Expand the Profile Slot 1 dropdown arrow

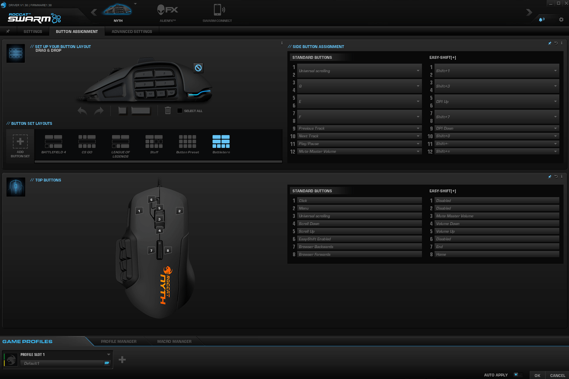point(108,354)
